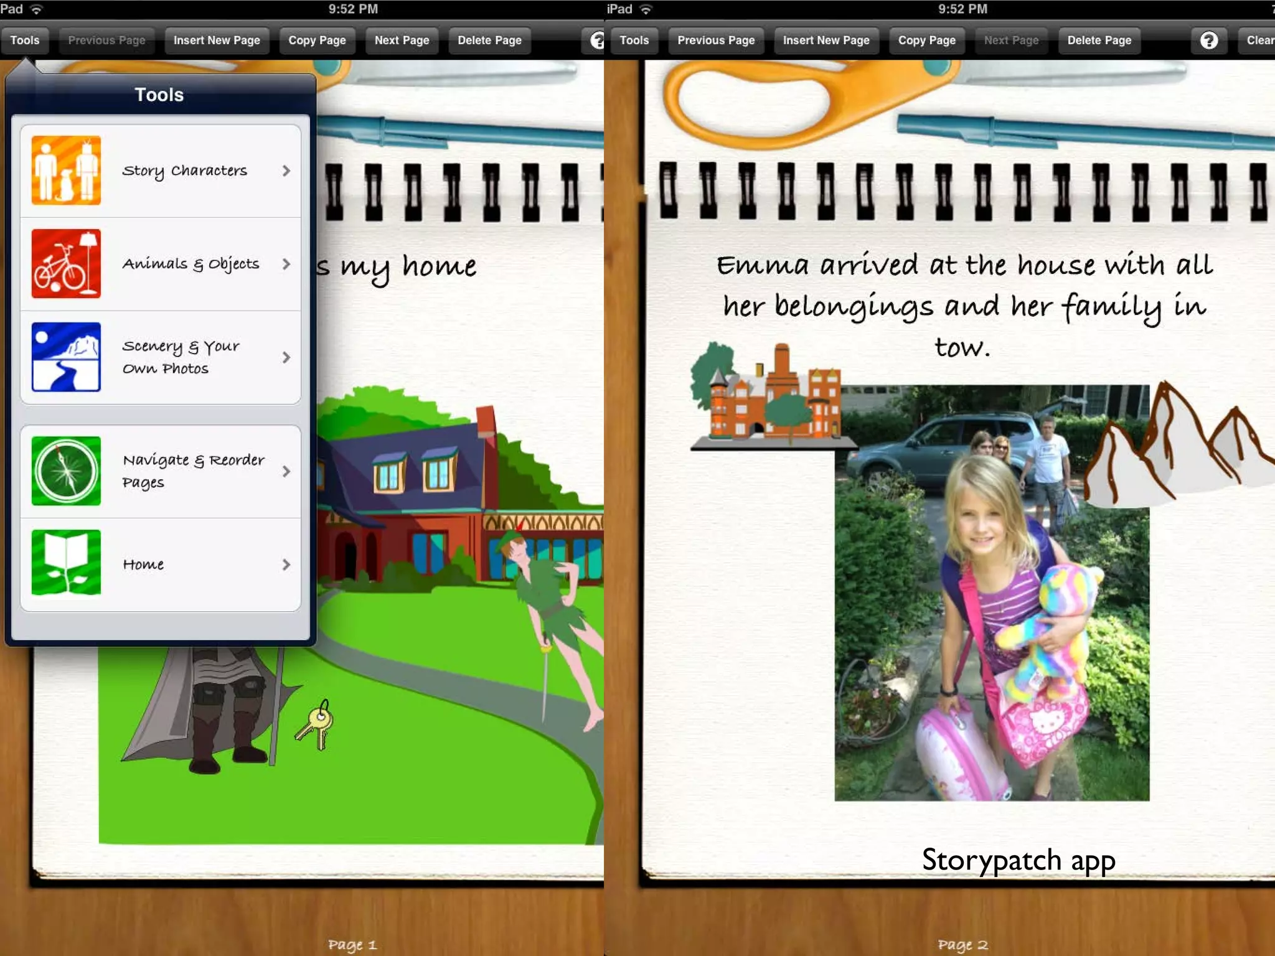Expand Story Characters chevron
The width and height of the screenshot is (1275, 956).
coord(286,171)
